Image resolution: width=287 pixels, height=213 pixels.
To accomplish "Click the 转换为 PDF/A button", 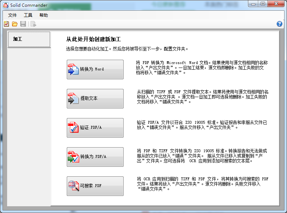I will 95,157.
